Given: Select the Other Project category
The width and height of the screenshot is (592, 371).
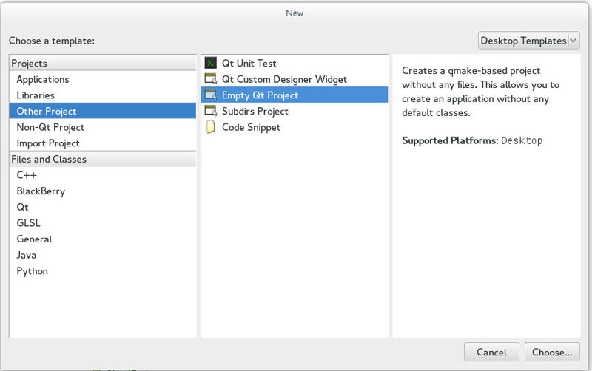Looking at the screenshot, I should pyautogui.click(x=47, y=112).
